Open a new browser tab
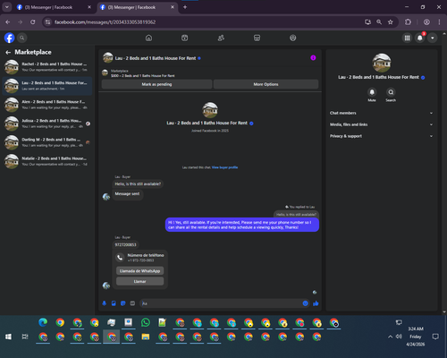Viewport: 447px width, 358px height. click(185, 7)
